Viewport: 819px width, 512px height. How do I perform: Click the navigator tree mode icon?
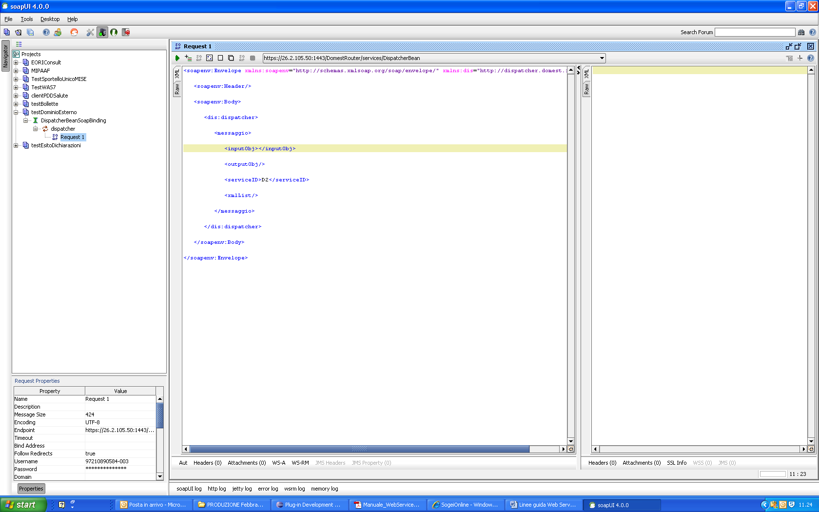click(x=19, y=44)
